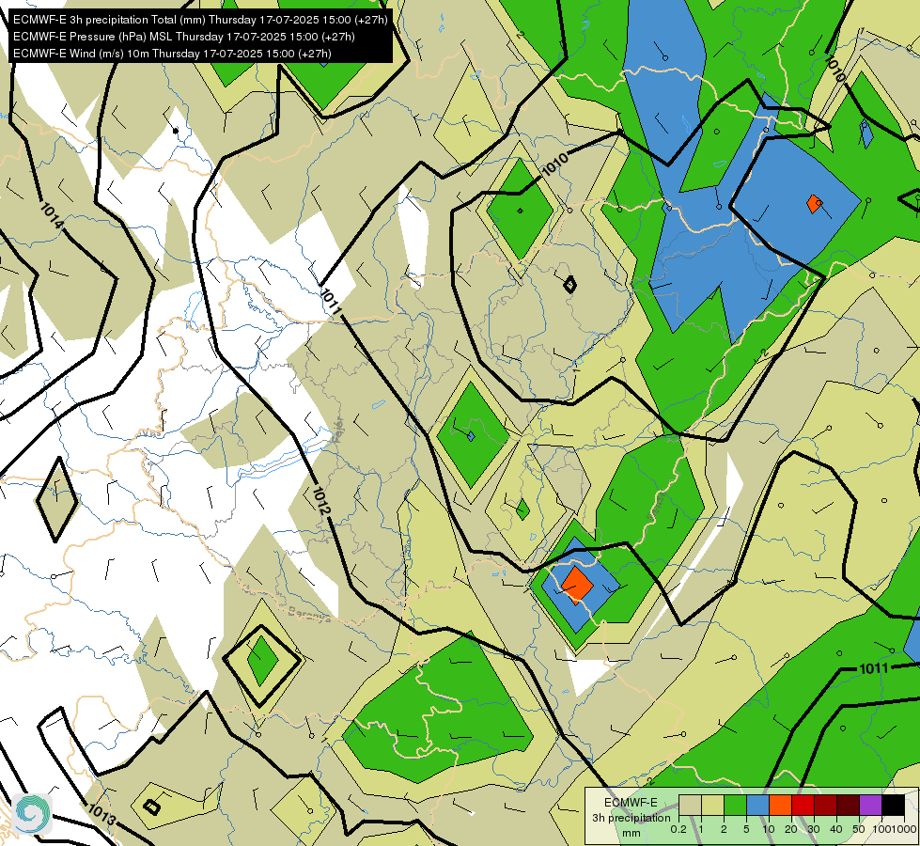Click the 'ECMWF-E' title in the legend

tap(631, 803)
